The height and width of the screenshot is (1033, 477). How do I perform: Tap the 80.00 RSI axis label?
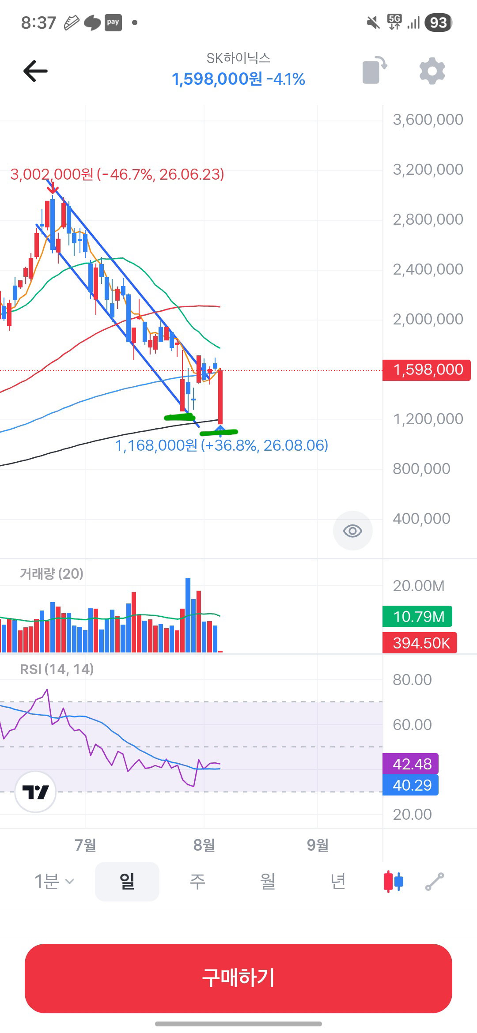coord(412,679)
